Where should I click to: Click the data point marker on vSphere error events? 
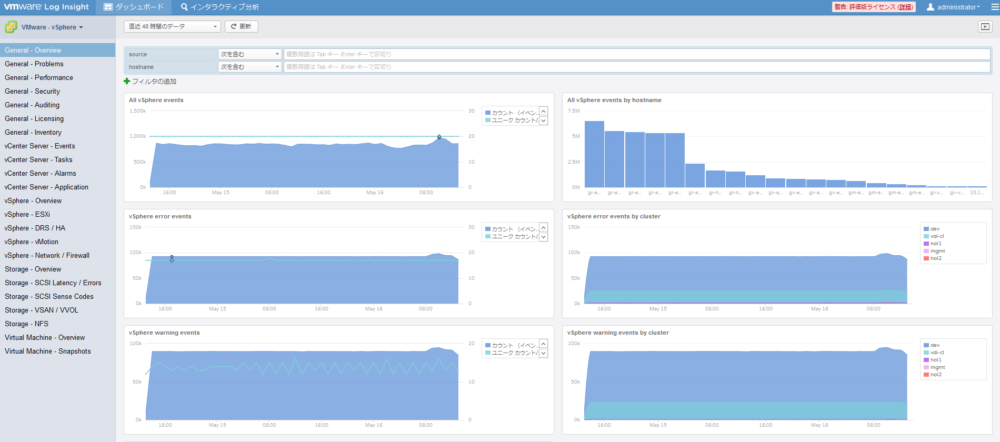click(x=172, y=258)
